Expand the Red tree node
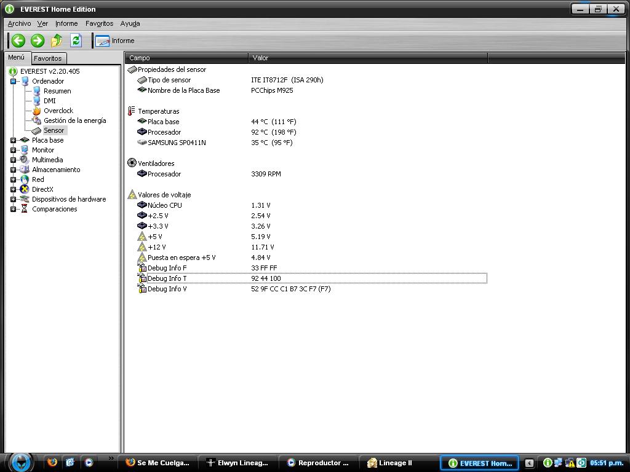The image size is (630, 472). (13, 179)
